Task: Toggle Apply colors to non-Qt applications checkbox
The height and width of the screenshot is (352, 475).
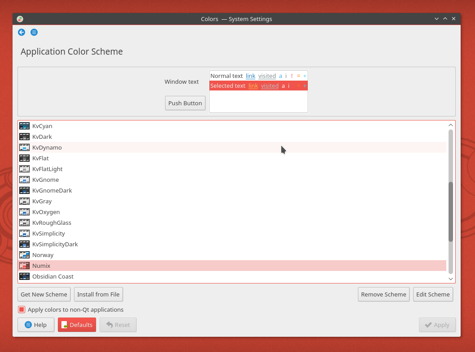Action: click(x=22, y=309)
